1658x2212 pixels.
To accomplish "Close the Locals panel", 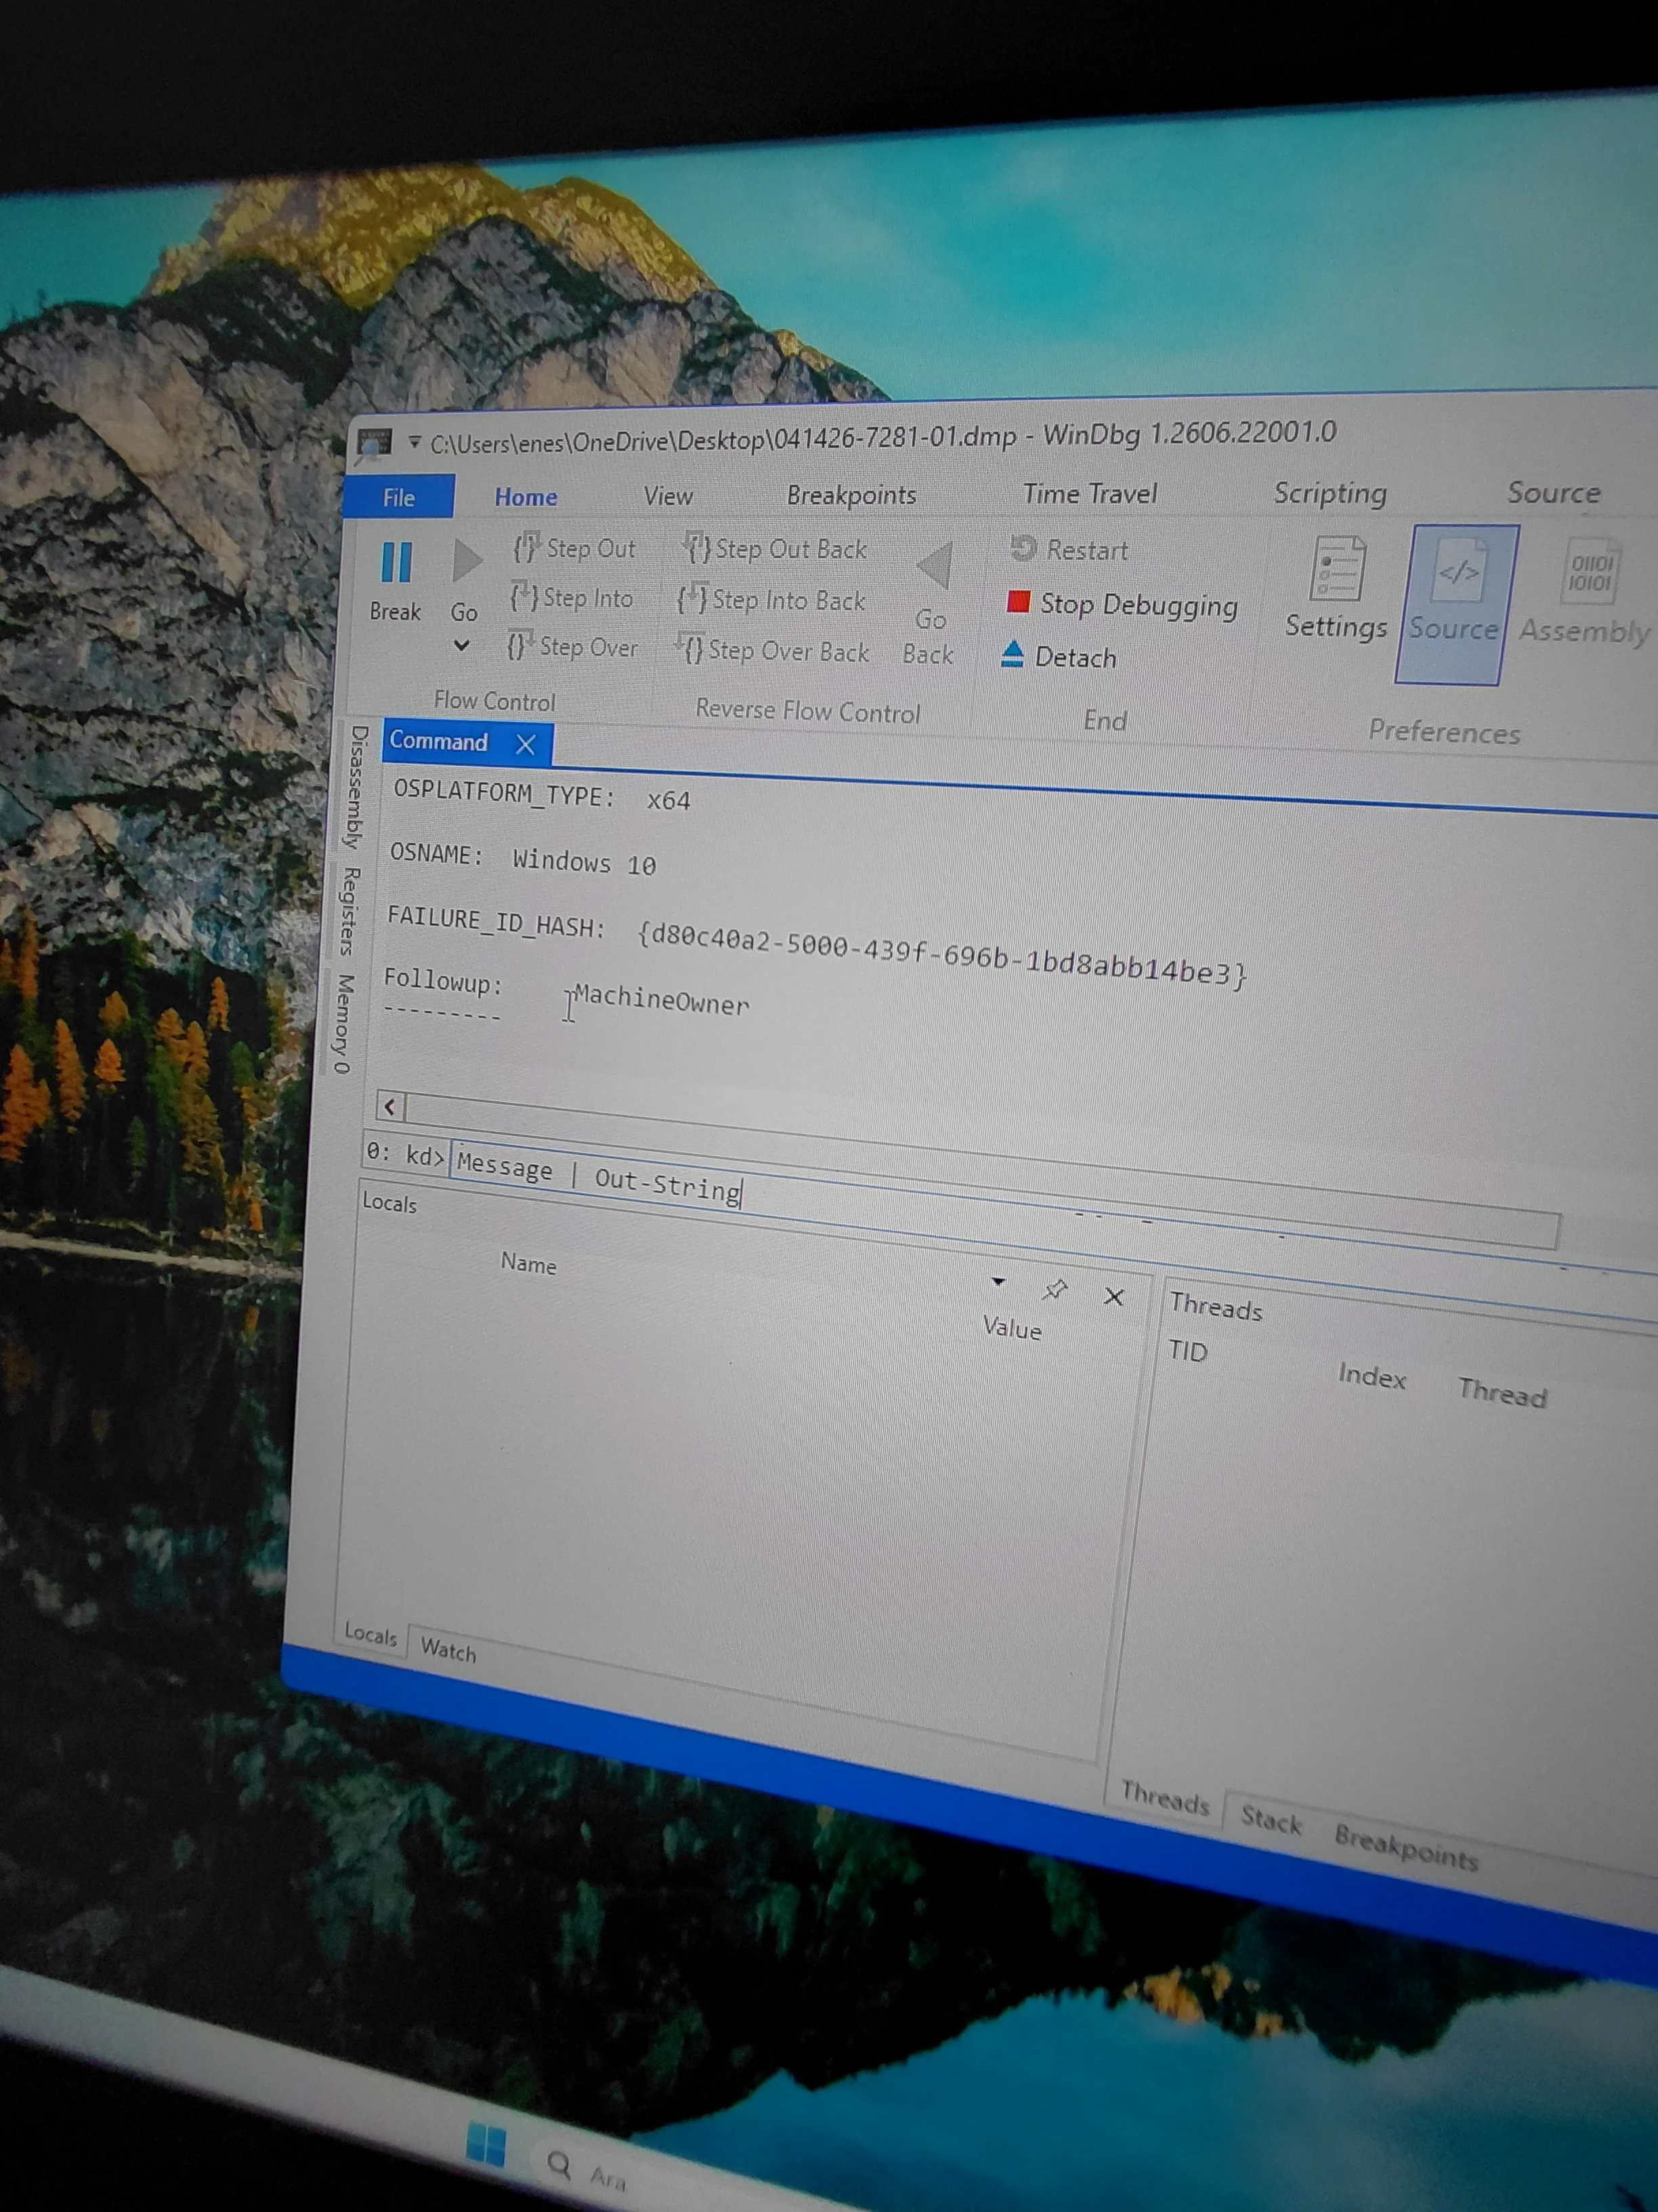I will click(x=1114, y=1297).
